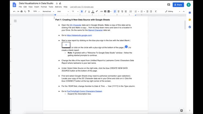Image resolution: width=203 pixels, height=114 pixels.
Task: Toggle underline formatting
Action: click(89, 12)
